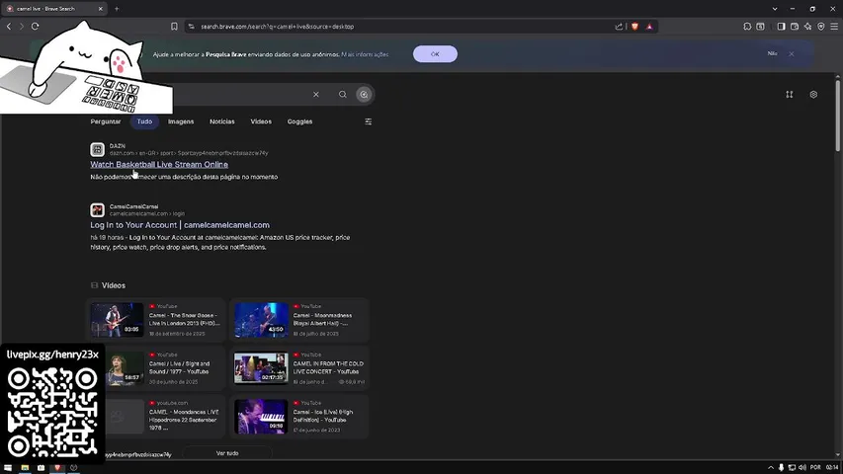Screen dimensions: 843x474
Task: Open 'Camel - The Snow Goose' video thumbnail
Action: click(117, 320)
